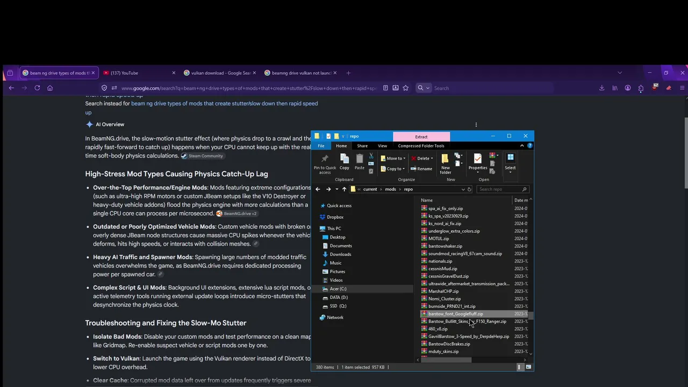688x387 pixels.
Task: Click the Cut scissors icon in ribbon
Action: click(371, 156)
